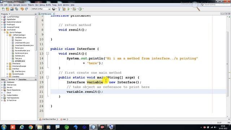Open the Refactor menu
The width and height of the screenshot is (231, 130).
point(31,5)
